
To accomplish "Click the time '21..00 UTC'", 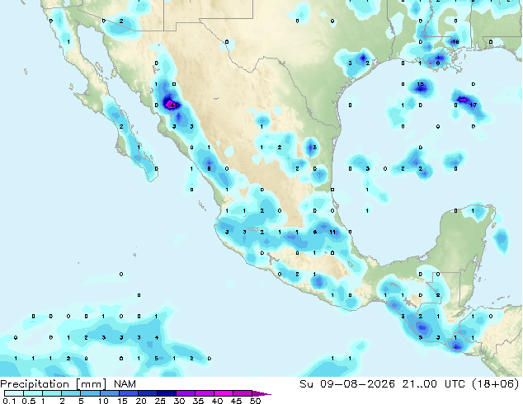I will (x=433, y=383).
